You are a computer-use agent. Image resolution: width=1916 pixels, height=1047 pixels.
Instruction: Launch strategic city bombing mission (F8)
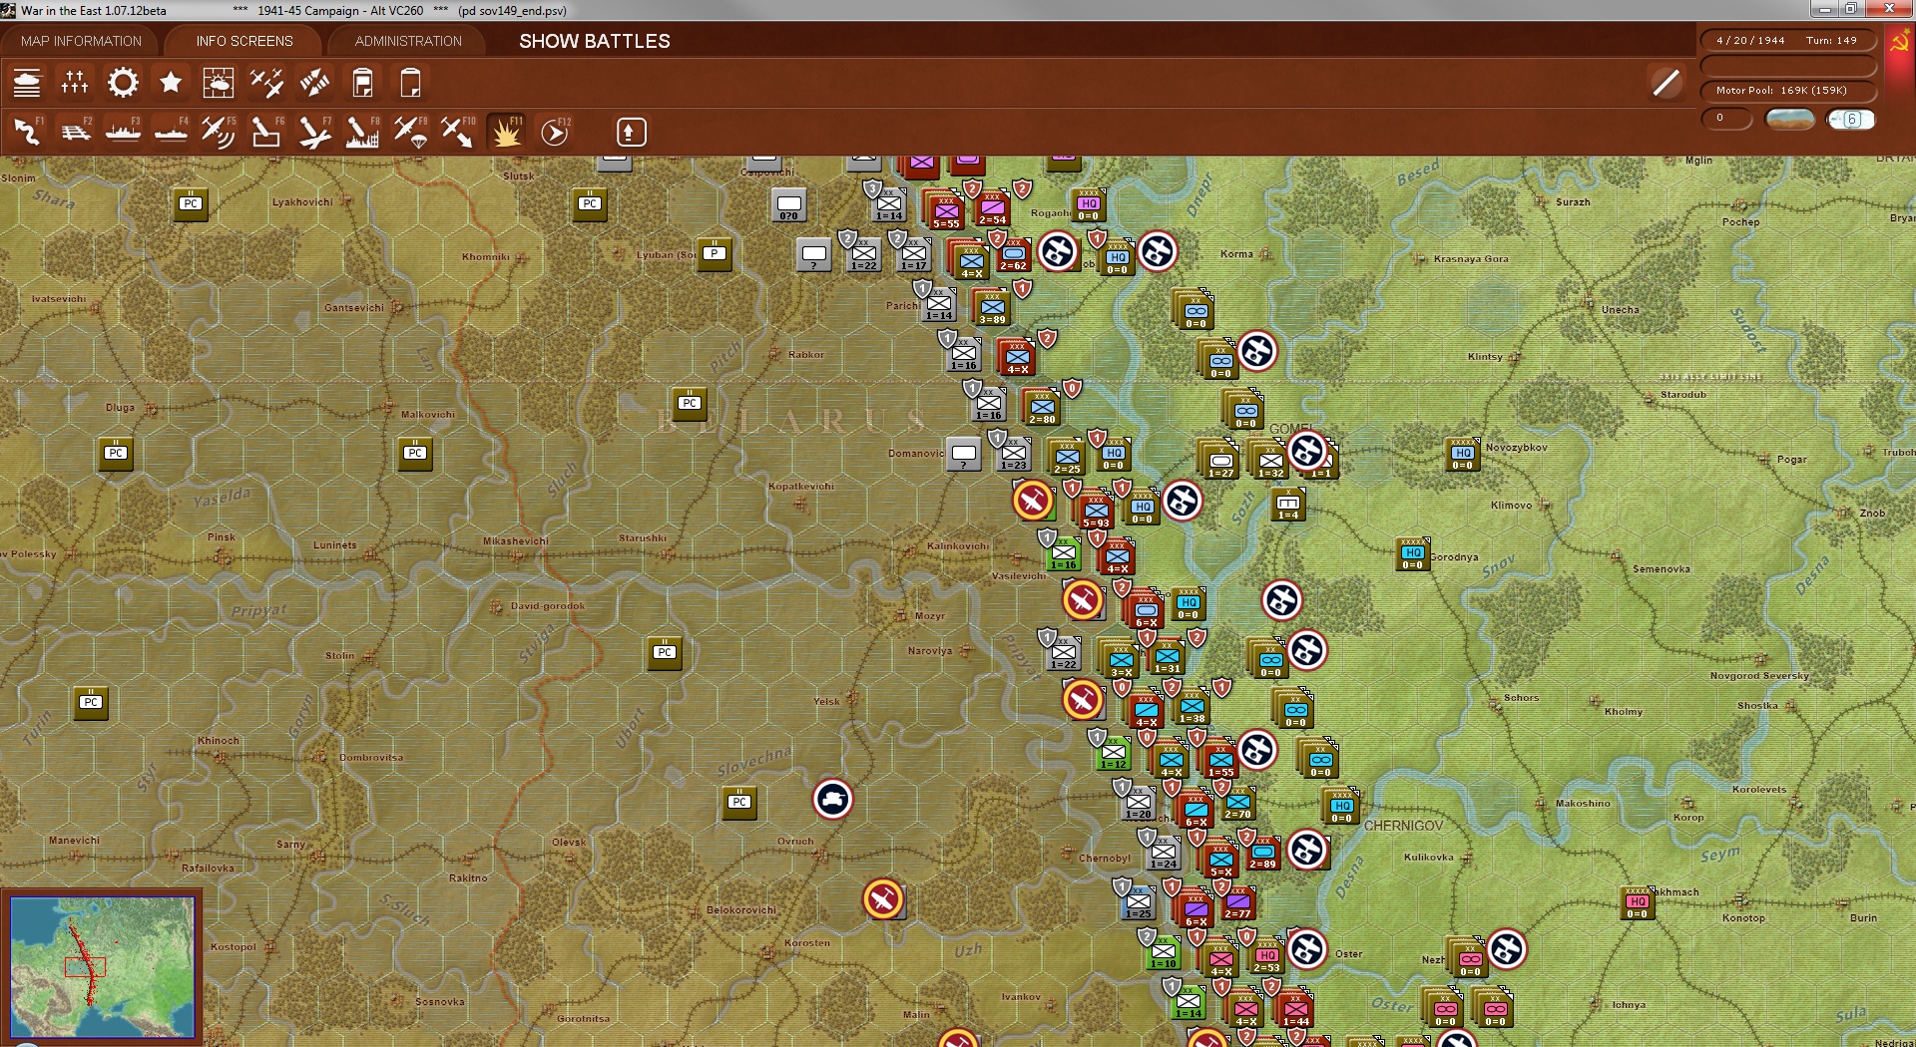click(361, 131)
